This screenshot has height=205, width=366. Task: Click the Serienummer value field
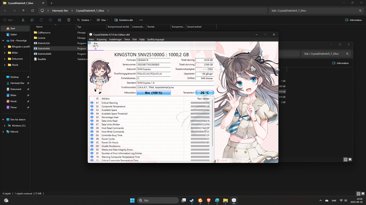point(154,64)
